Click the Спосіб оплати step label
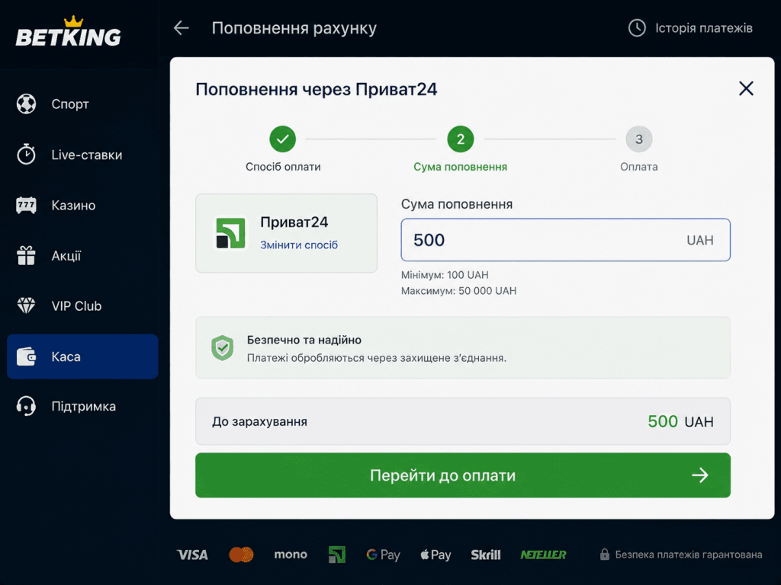The height and width of the screenshot is (585, 781). pos(283,167)
